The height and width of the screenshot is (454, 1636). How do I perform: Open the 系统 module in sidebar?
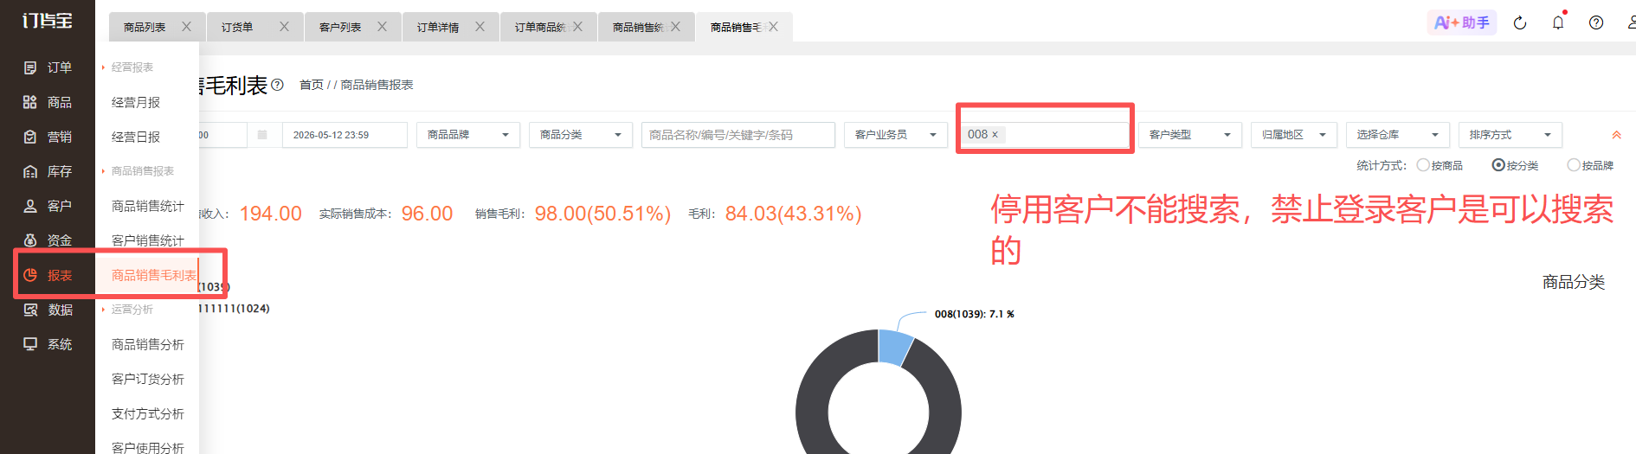[48, 344]
